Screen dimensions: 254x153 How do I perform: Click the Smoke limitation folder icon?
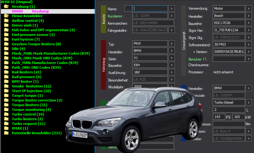tap(6, 86)
